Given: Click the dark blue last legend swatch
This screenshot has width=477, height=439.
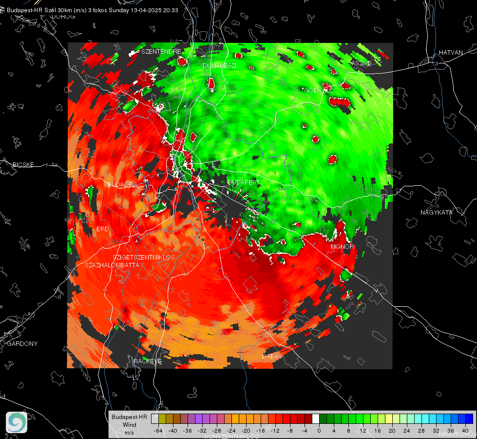Looking at the screenshot, I should point(469,419).
